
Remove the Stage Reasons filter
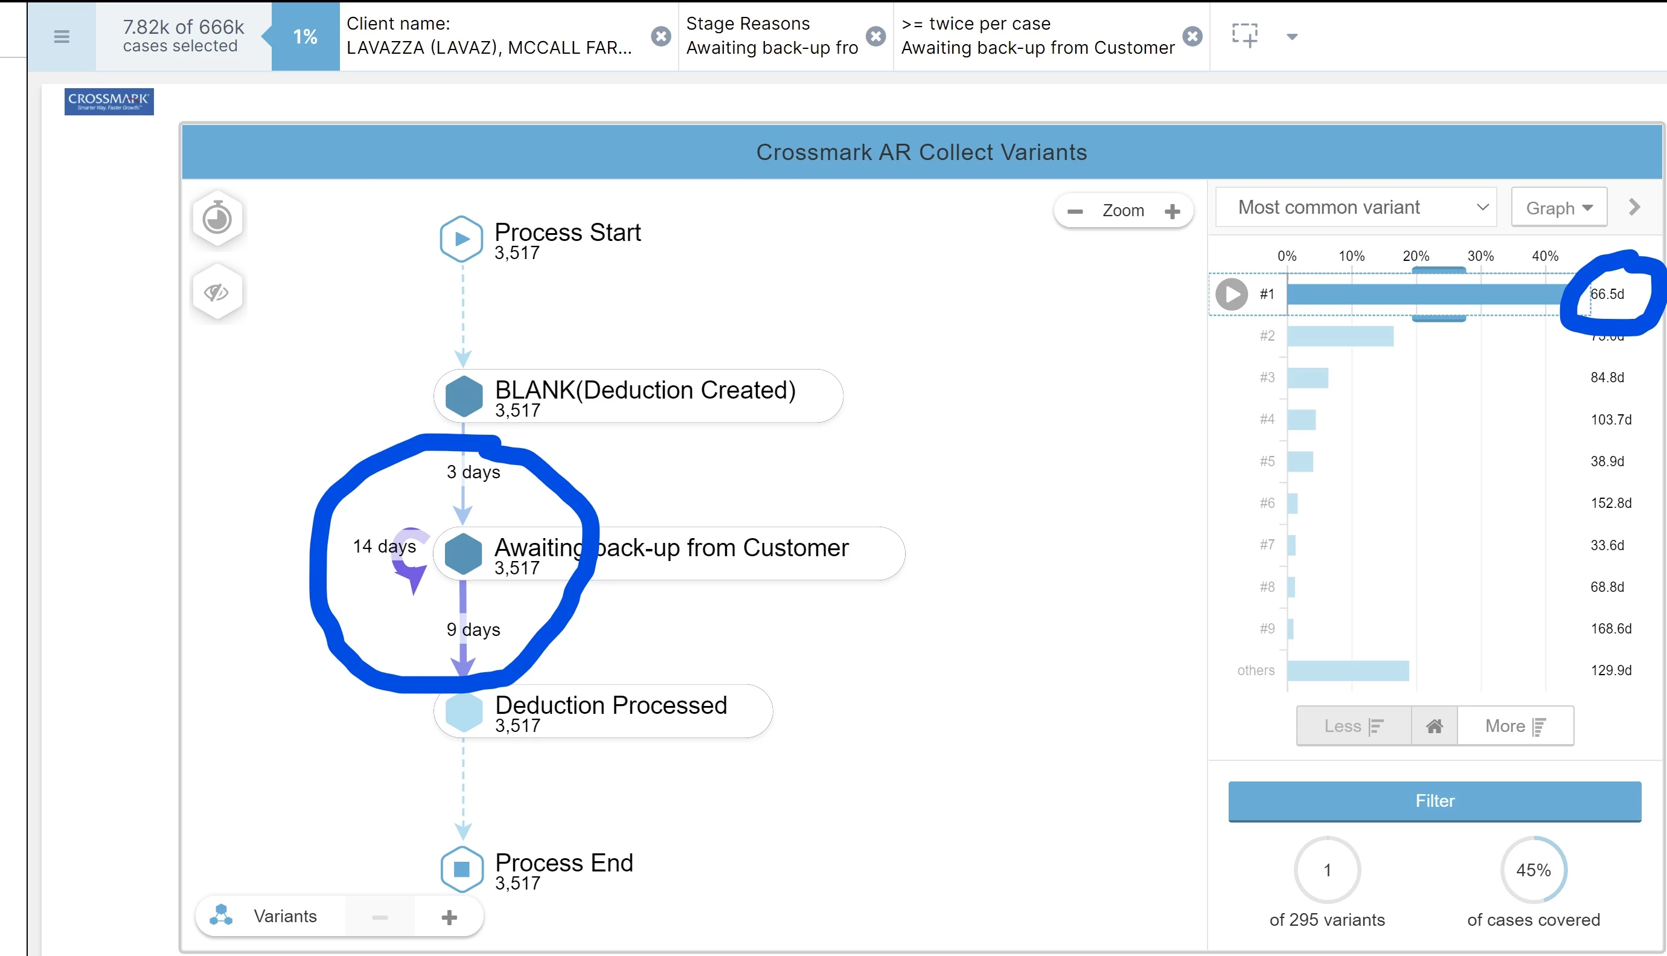click(x=875, y=37)
